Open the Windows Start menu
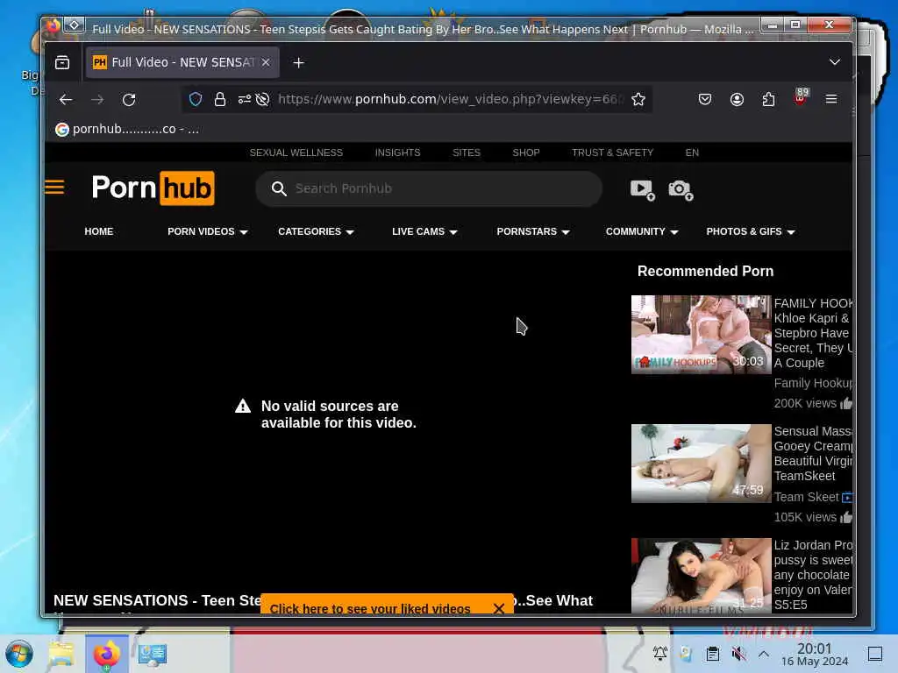The width and height of the screenshot is (898, 673). coord(19,654)
